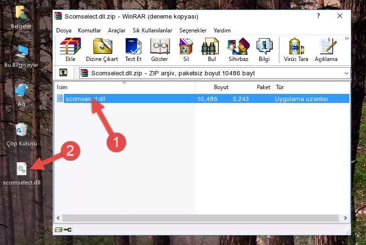The height and width of the screenshot is (245, 366).
Task: Open the Araçlar menu
Action: pos(117,31)
